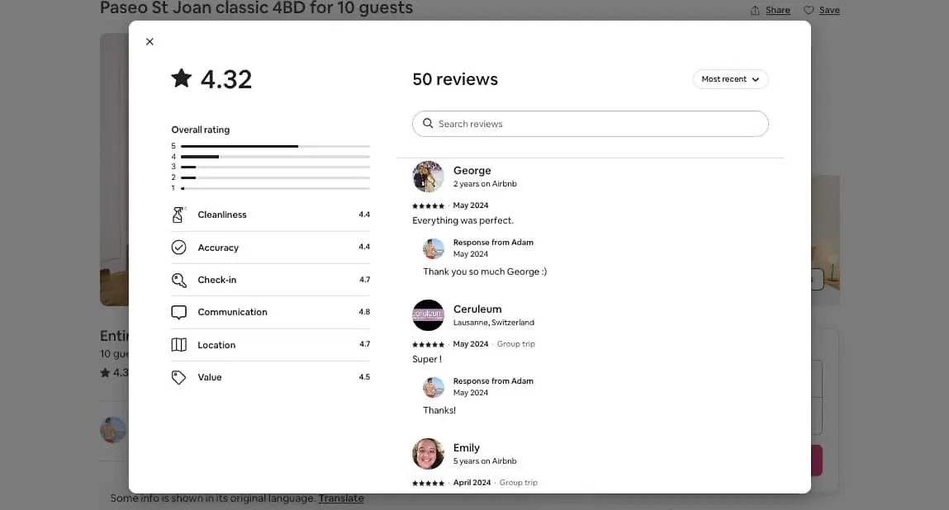949x510 pixels.
Task: Click the 'Overall rating' label
Action: (201, 130)
